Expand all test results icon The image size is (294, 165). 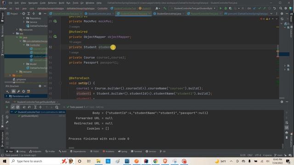tap(35, 107)
